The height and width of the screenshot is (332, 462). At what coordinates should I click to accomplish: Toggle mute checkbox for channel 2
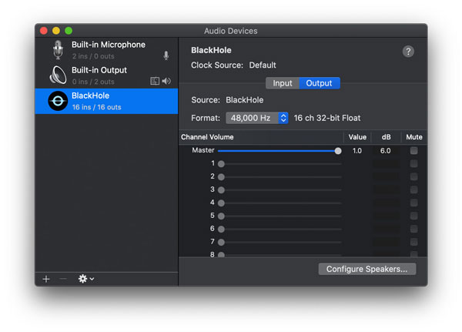pyautogui.click(x=413, y=176)
